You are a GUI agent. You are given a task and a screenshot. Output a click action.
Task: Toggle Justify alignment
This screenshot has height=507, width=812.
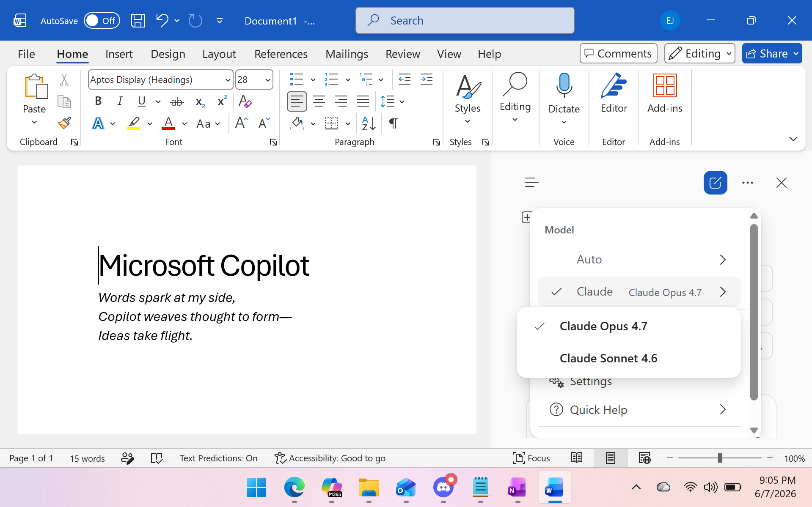click(x=363, y=101)
